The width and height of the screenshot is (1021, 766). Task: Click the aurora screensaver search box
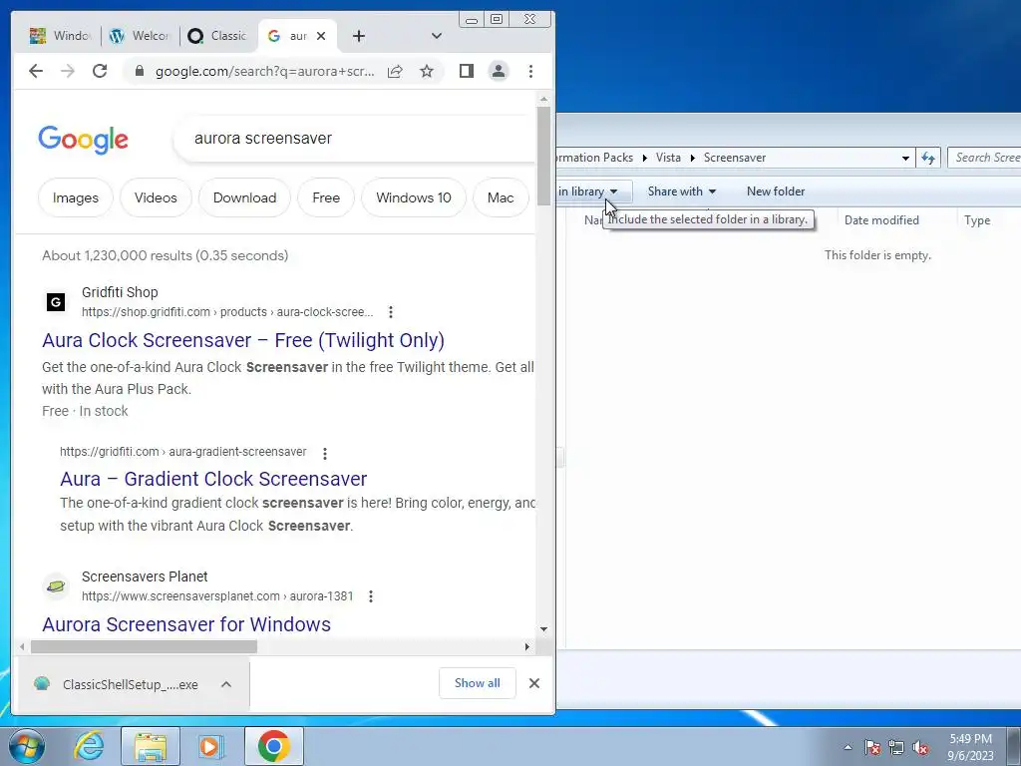tap(355, 138)
